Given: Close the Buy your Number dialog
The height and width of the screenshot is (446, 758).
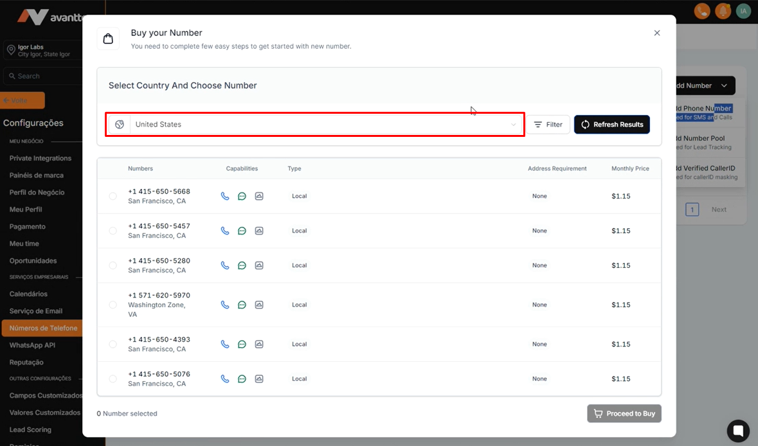Looking at the screenshot, I should pyautogui.click(x=657, y=33).
